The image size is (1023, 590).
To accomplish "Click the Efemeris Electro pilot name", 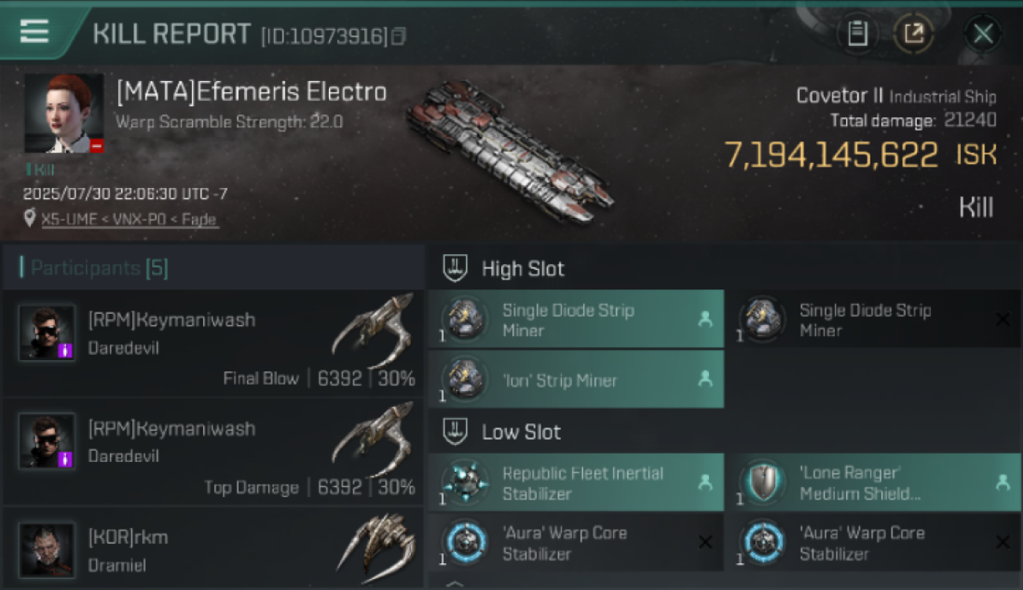I will (x=252, y=92).
